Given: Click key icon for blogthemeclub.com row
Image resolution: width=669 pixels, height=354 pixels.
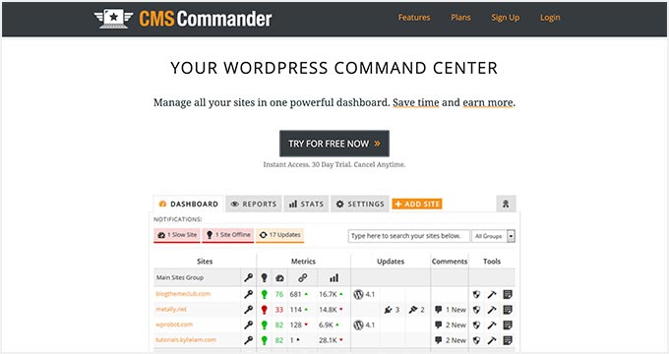Looking at the screenshot, I should (248, 294).
